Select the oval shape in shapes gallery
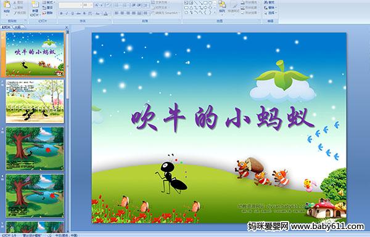 pos(210,2)
